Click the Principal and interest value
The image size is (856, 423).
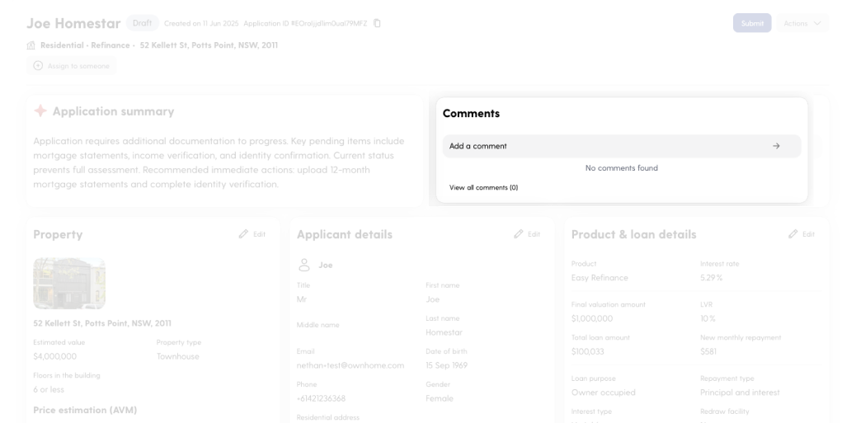pos(741,392)
